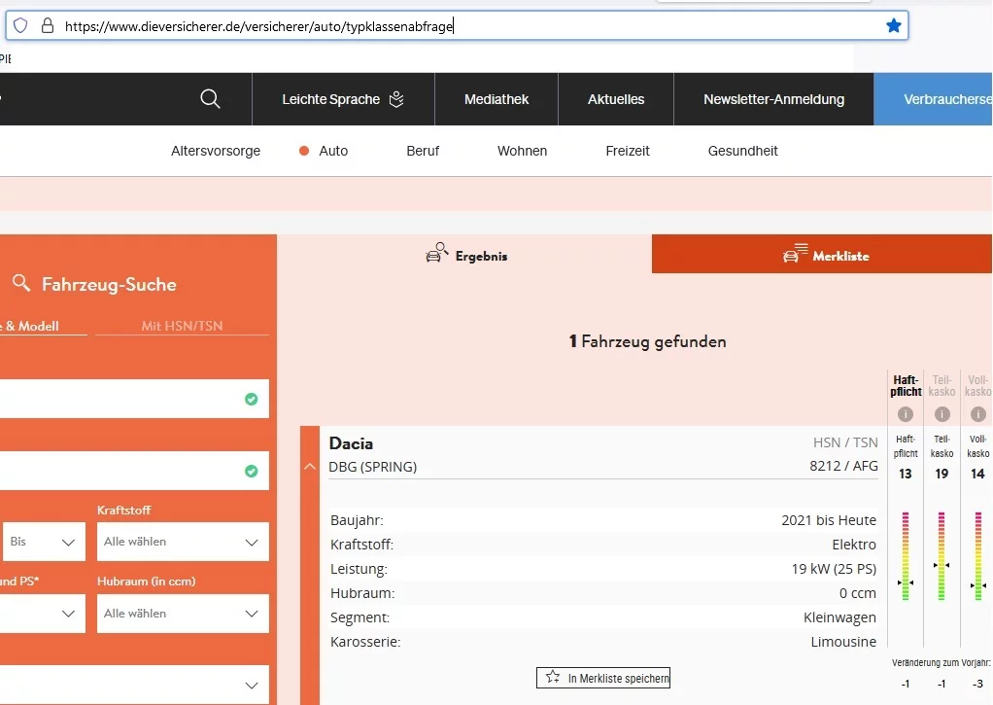Image resolution: width=993 pixels, height=705 pixels.
Task: Click the Dacia vehicle name
Action: pyautogui.click(x=351, y=443)
